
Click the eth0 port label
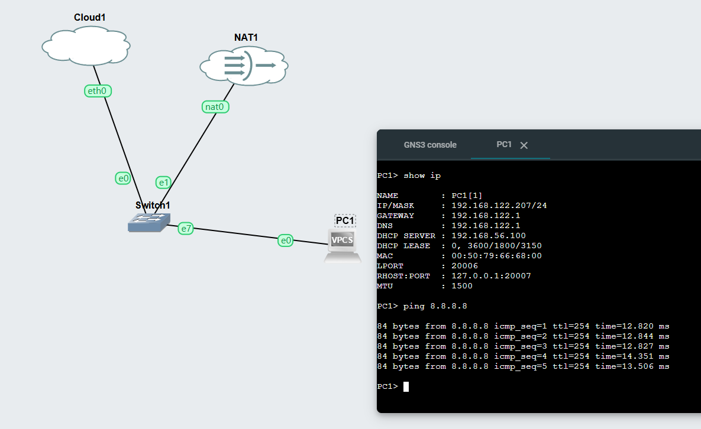98,90
